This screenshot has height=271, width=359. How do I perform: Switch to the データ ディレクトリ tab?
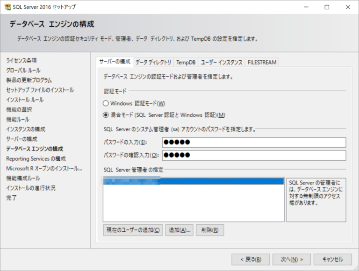(x=153, y=62)
